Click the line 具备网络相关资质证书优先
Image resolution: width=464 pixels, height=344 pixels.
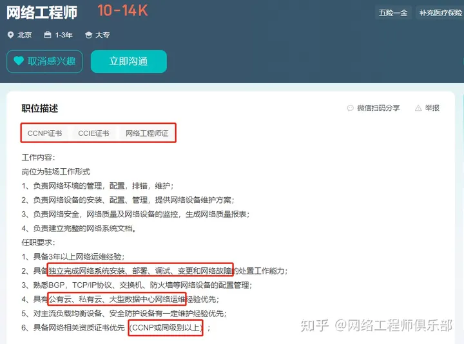point(116,327)
